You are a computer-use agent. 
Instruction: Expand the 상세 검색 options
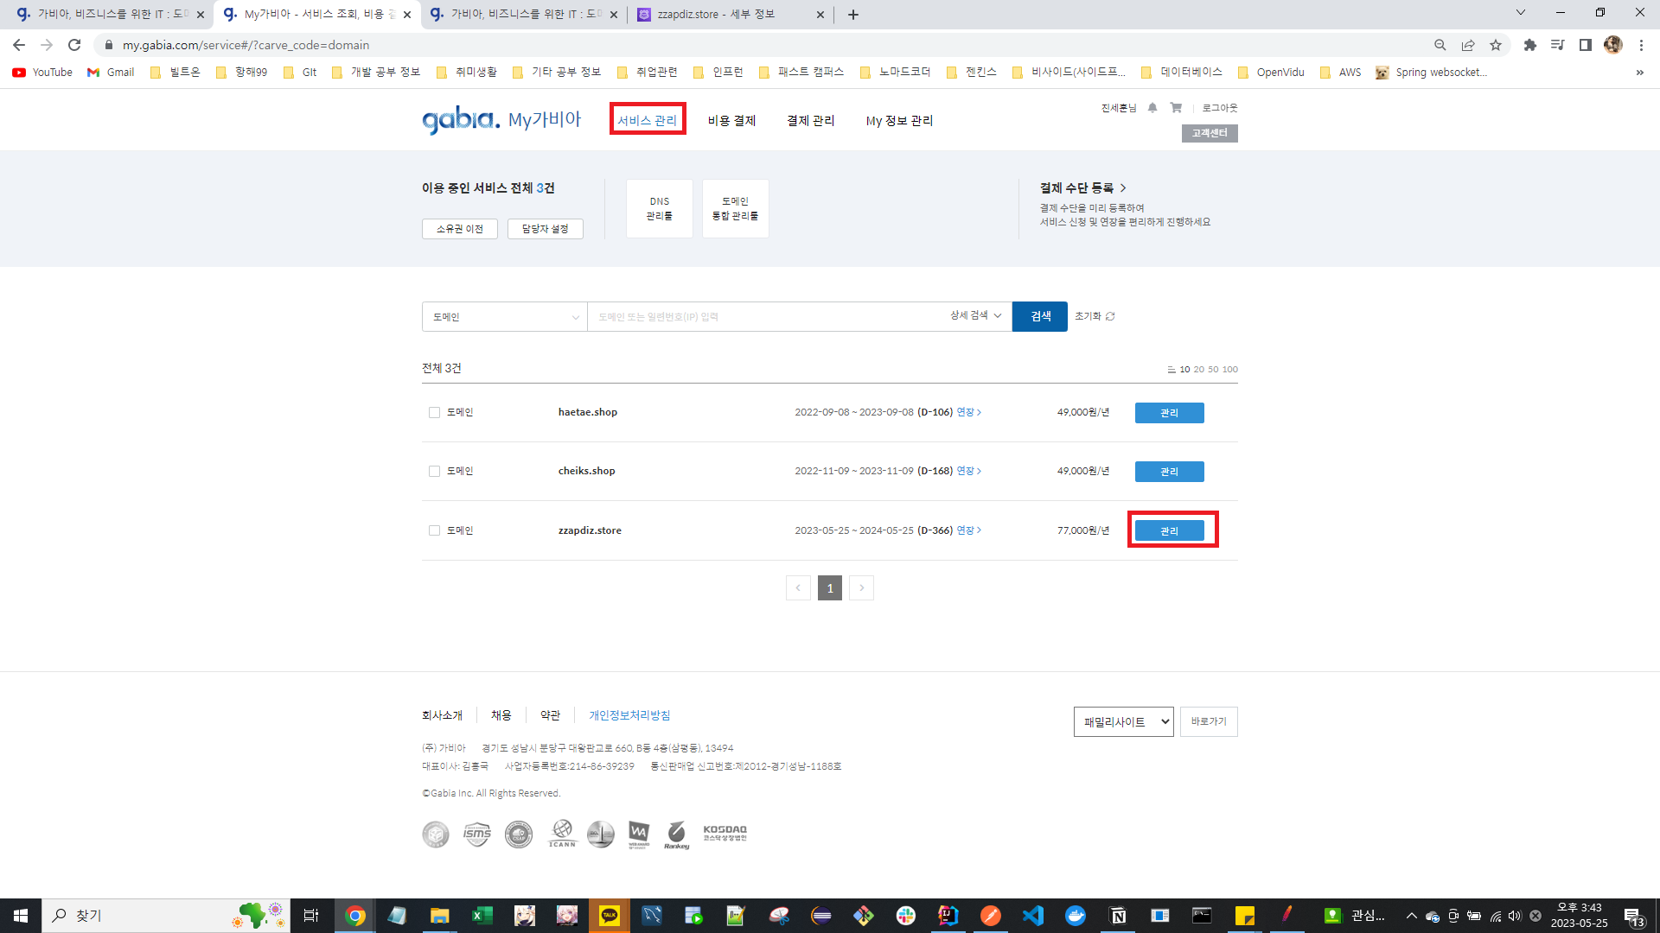[975, 316]
